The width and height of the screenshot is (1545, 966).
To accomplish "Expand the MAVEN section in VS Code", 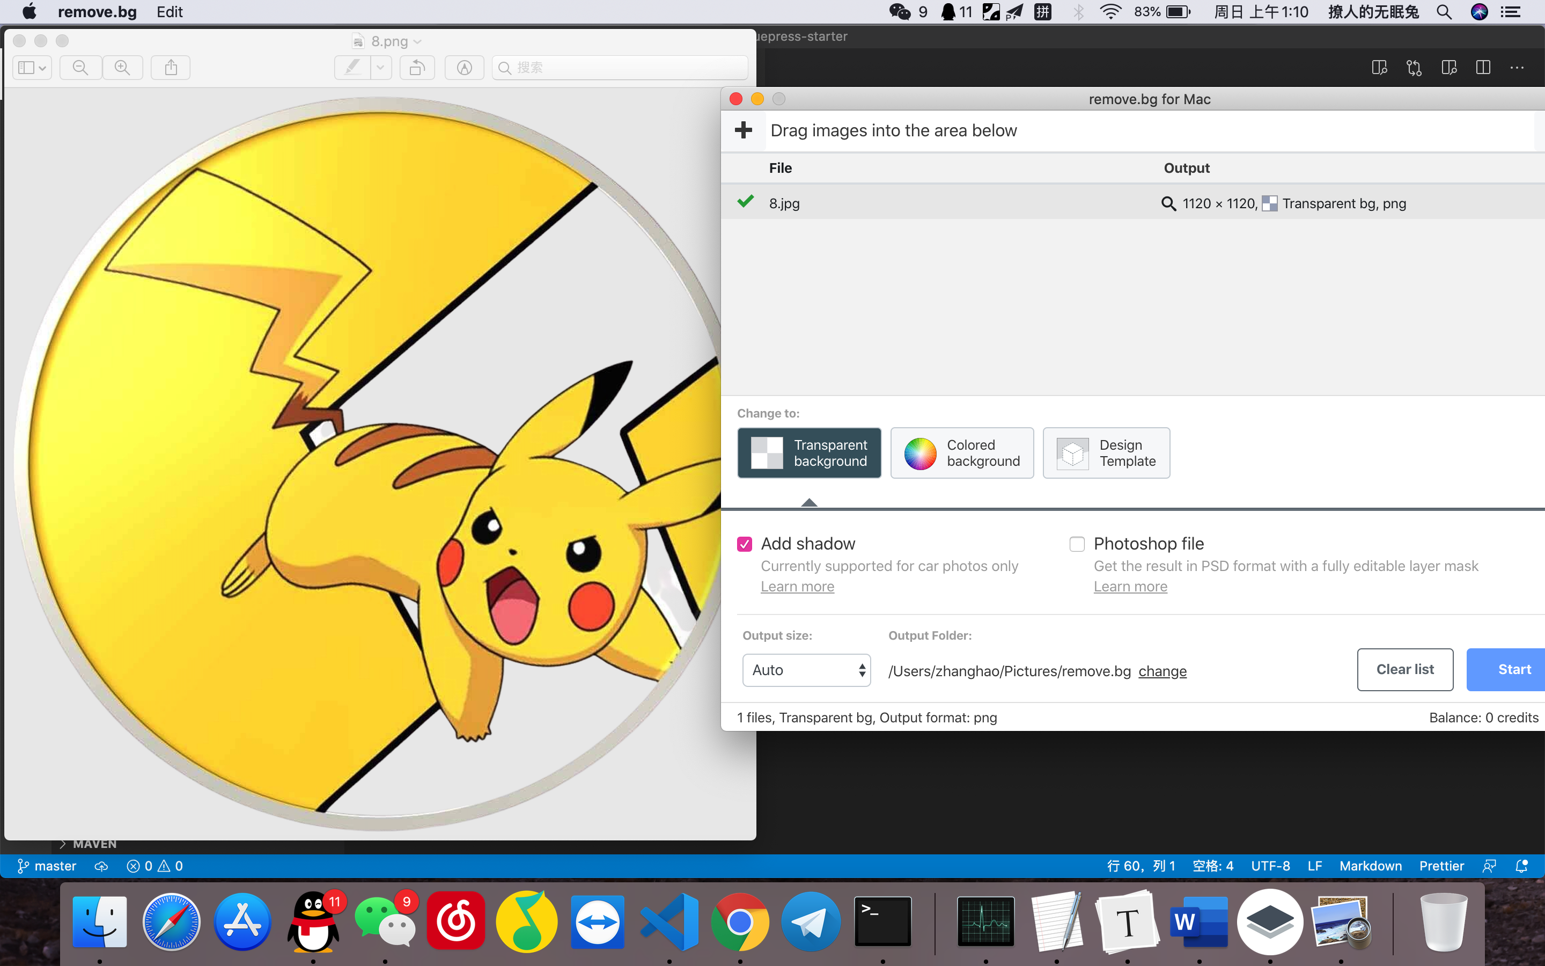I will 88,844.
